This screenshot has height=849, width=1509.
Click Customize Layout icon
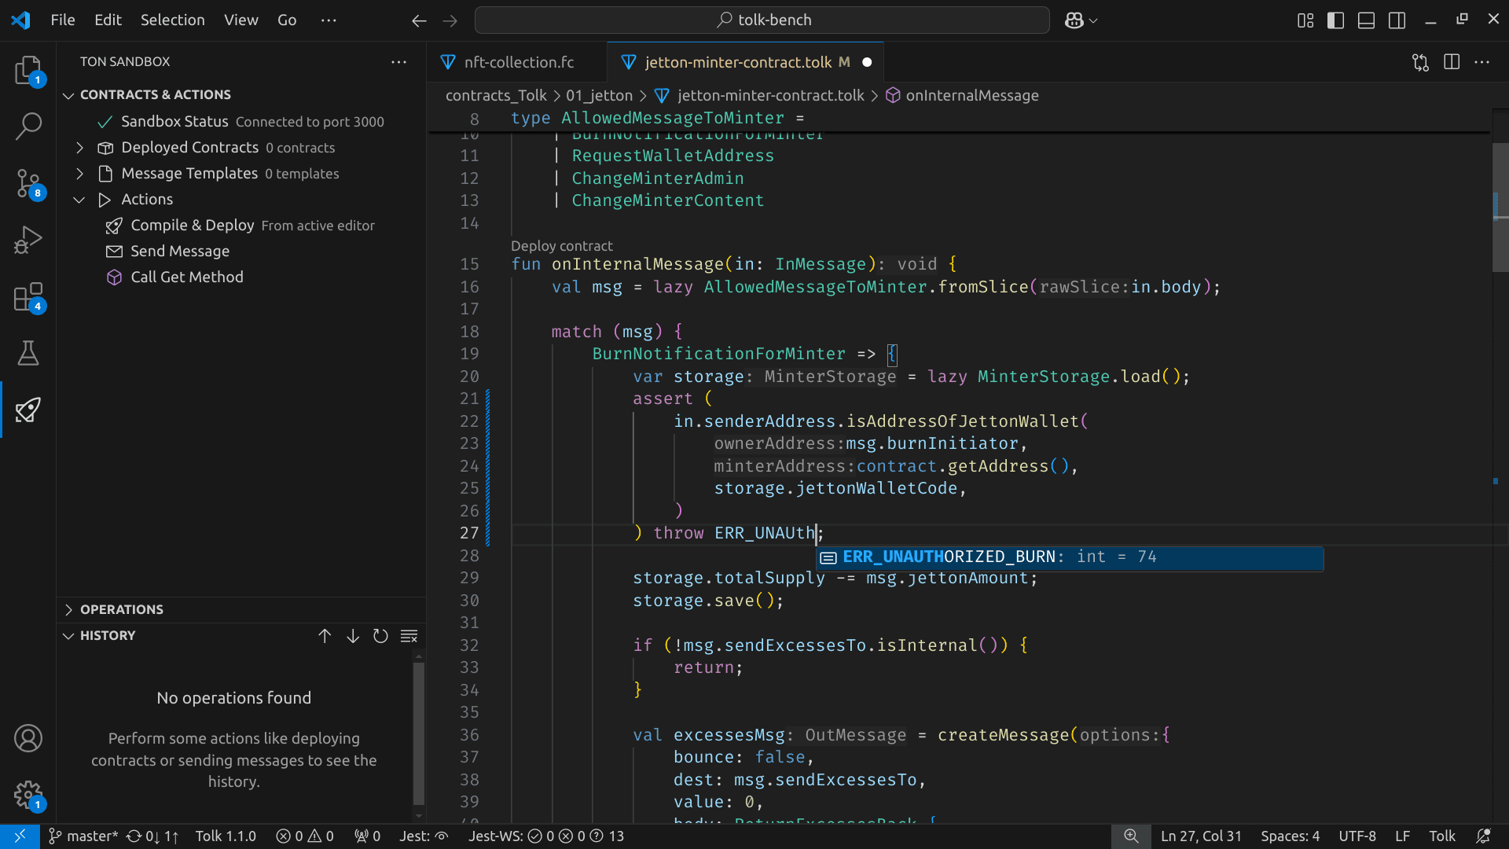point(1305,20)
